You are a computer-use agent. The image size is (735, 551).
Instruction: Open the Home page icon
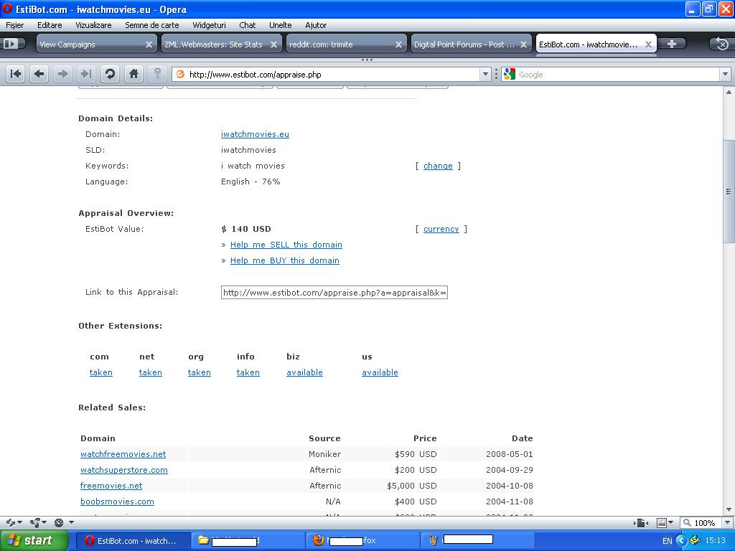[134, 74]
